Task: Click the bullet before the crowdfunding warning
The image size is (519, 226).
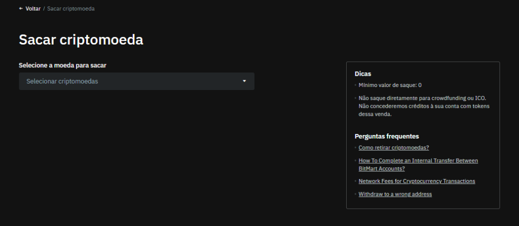Action: coord(355,98)
